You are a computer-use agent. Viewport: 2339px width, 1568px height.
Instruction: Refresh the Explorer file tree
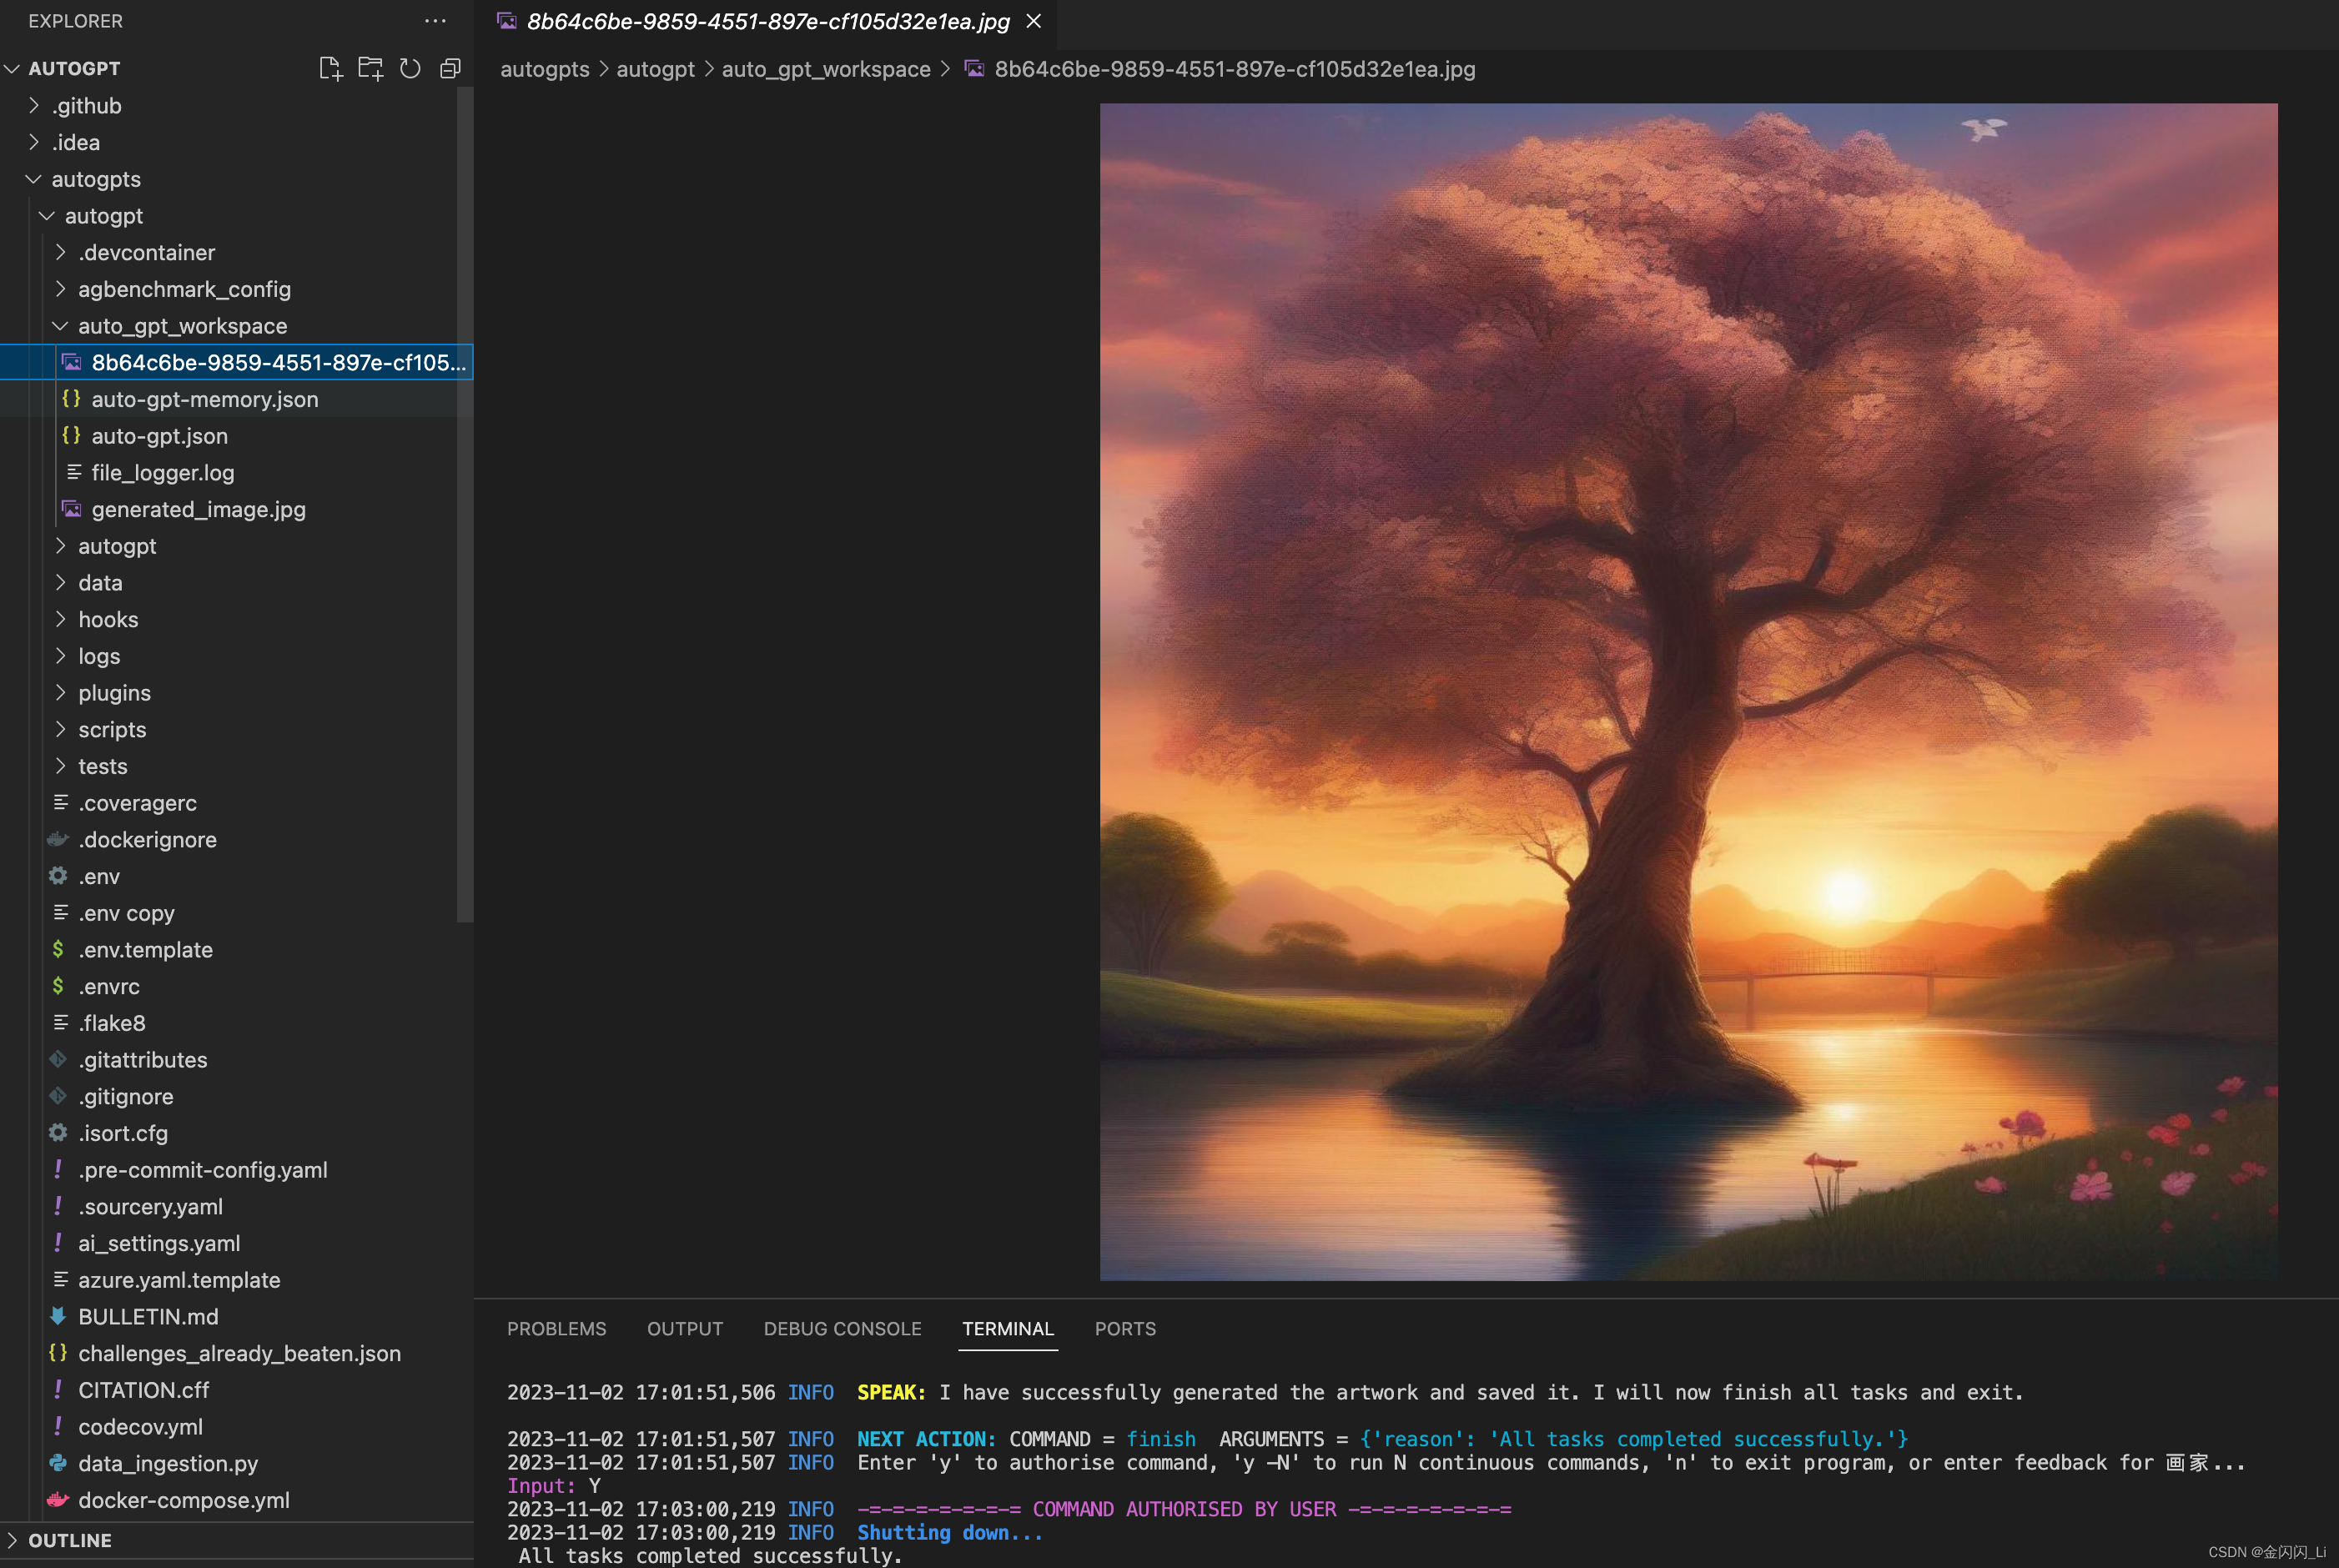coord(410,68)
